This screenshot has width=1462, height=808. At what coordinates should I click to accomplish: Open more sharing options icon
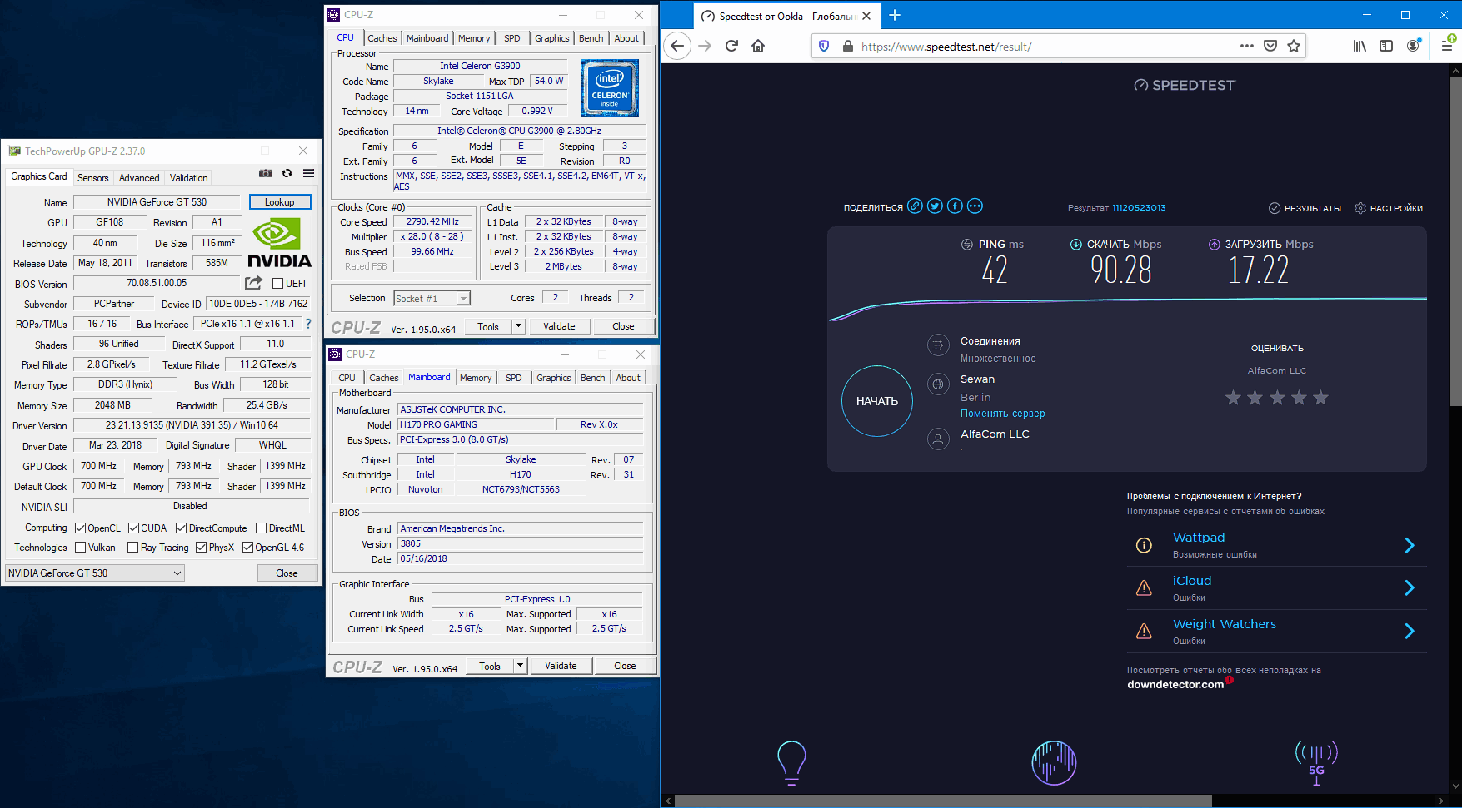coord(975,206)
